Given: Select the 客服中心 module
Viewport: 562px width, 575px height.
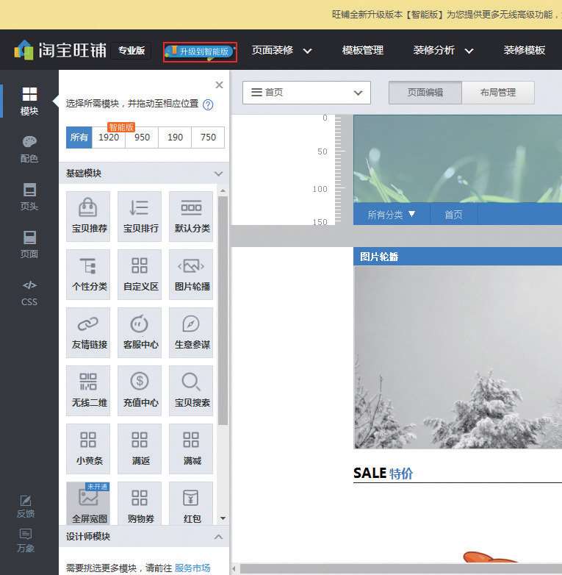Looking at the screenshot, I should point(140,332).
